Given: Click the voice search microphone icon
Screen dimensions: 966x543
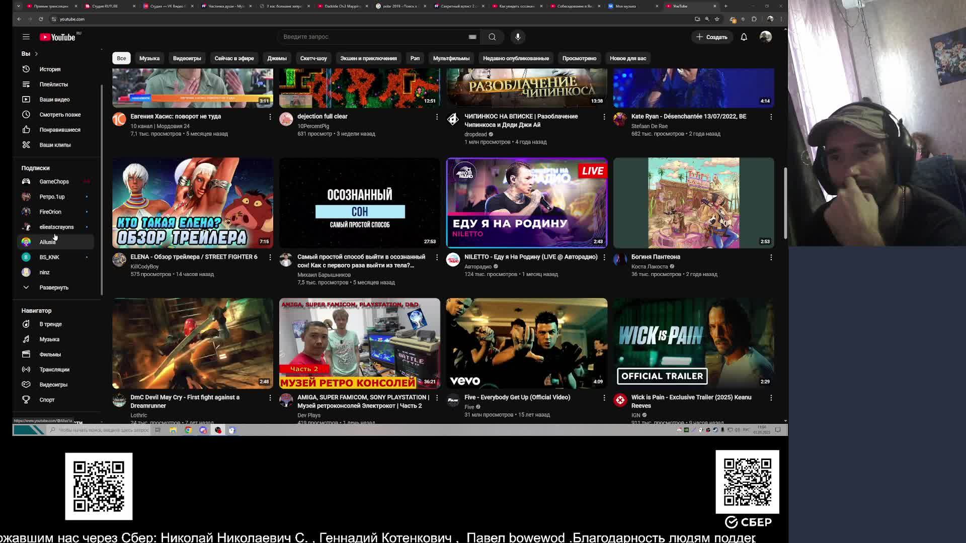Looking at the screenshot, I should click(518, 37).
